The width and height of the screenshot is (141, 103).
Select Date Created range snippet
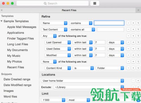(17, 79)
